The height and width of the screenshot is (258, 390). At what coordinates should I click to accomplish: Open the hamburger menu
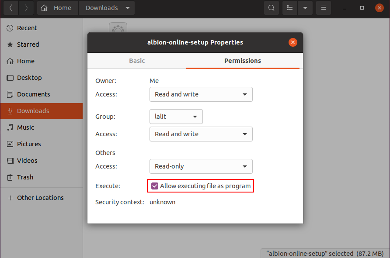[323, 7]
